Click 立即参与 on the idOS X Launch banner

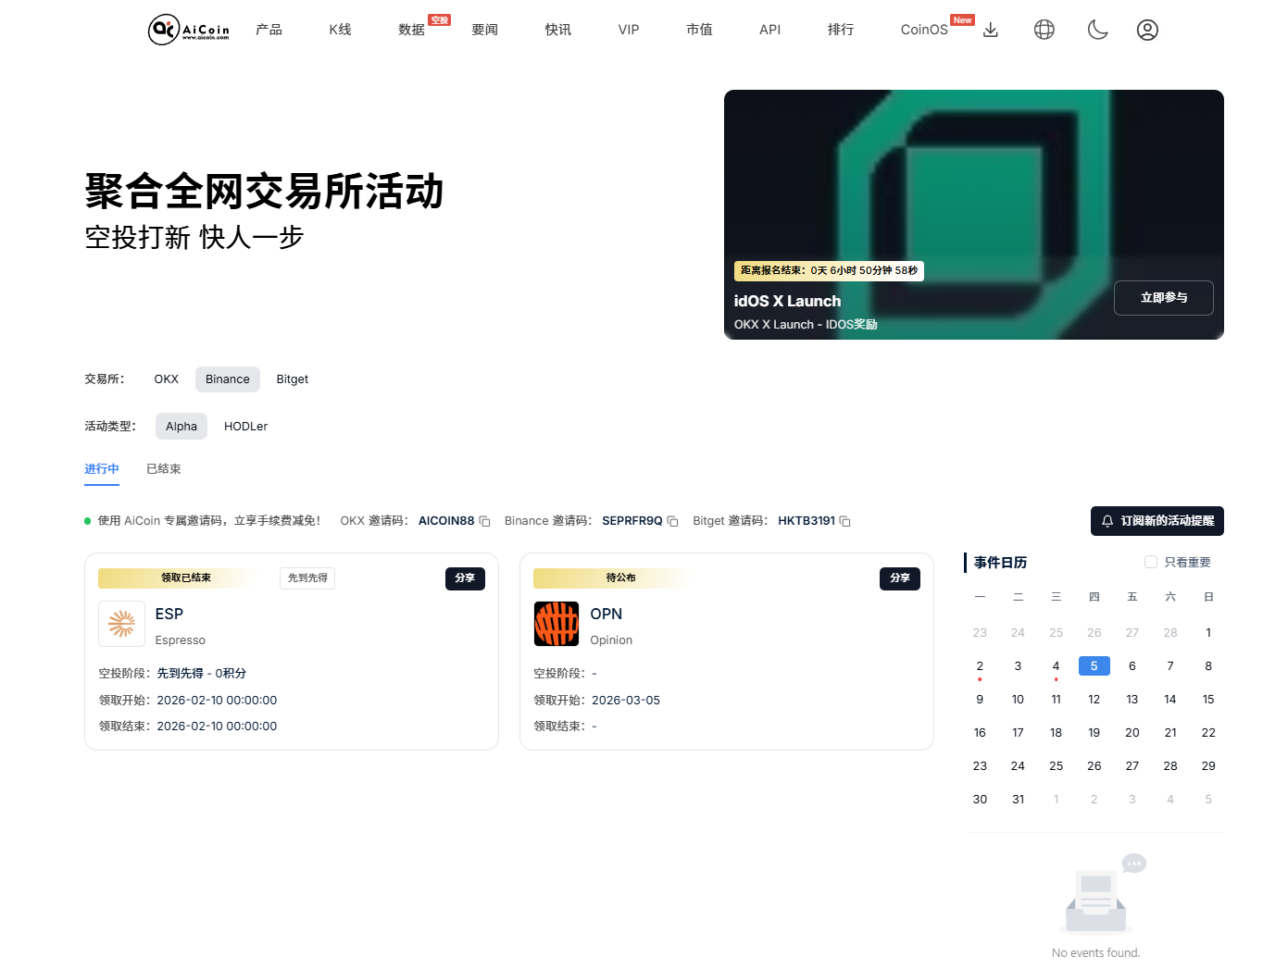1163,298
